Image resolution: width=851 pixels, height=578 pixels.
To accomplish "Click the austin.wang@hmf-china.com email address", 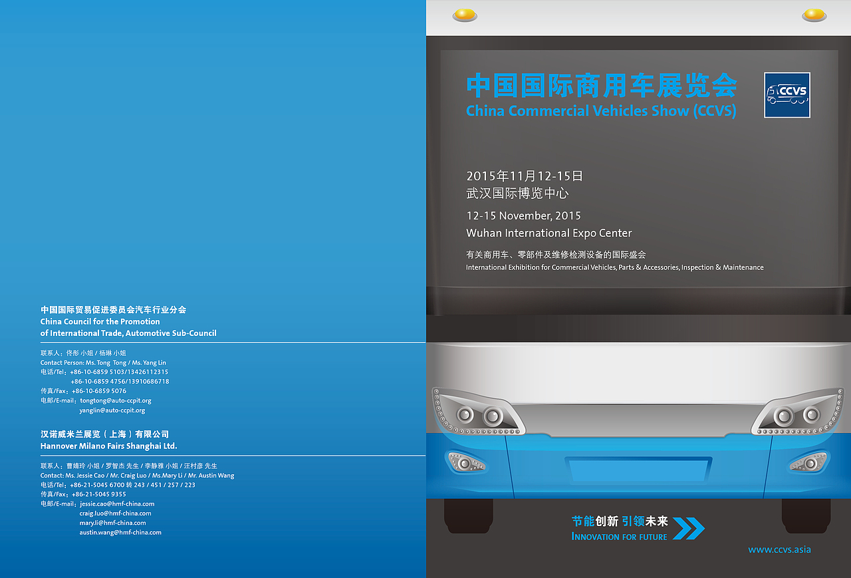I will click(120, 532).
